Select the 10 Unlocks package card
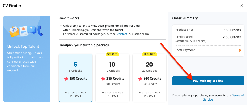The image size is (247, 105). (112, 78)
